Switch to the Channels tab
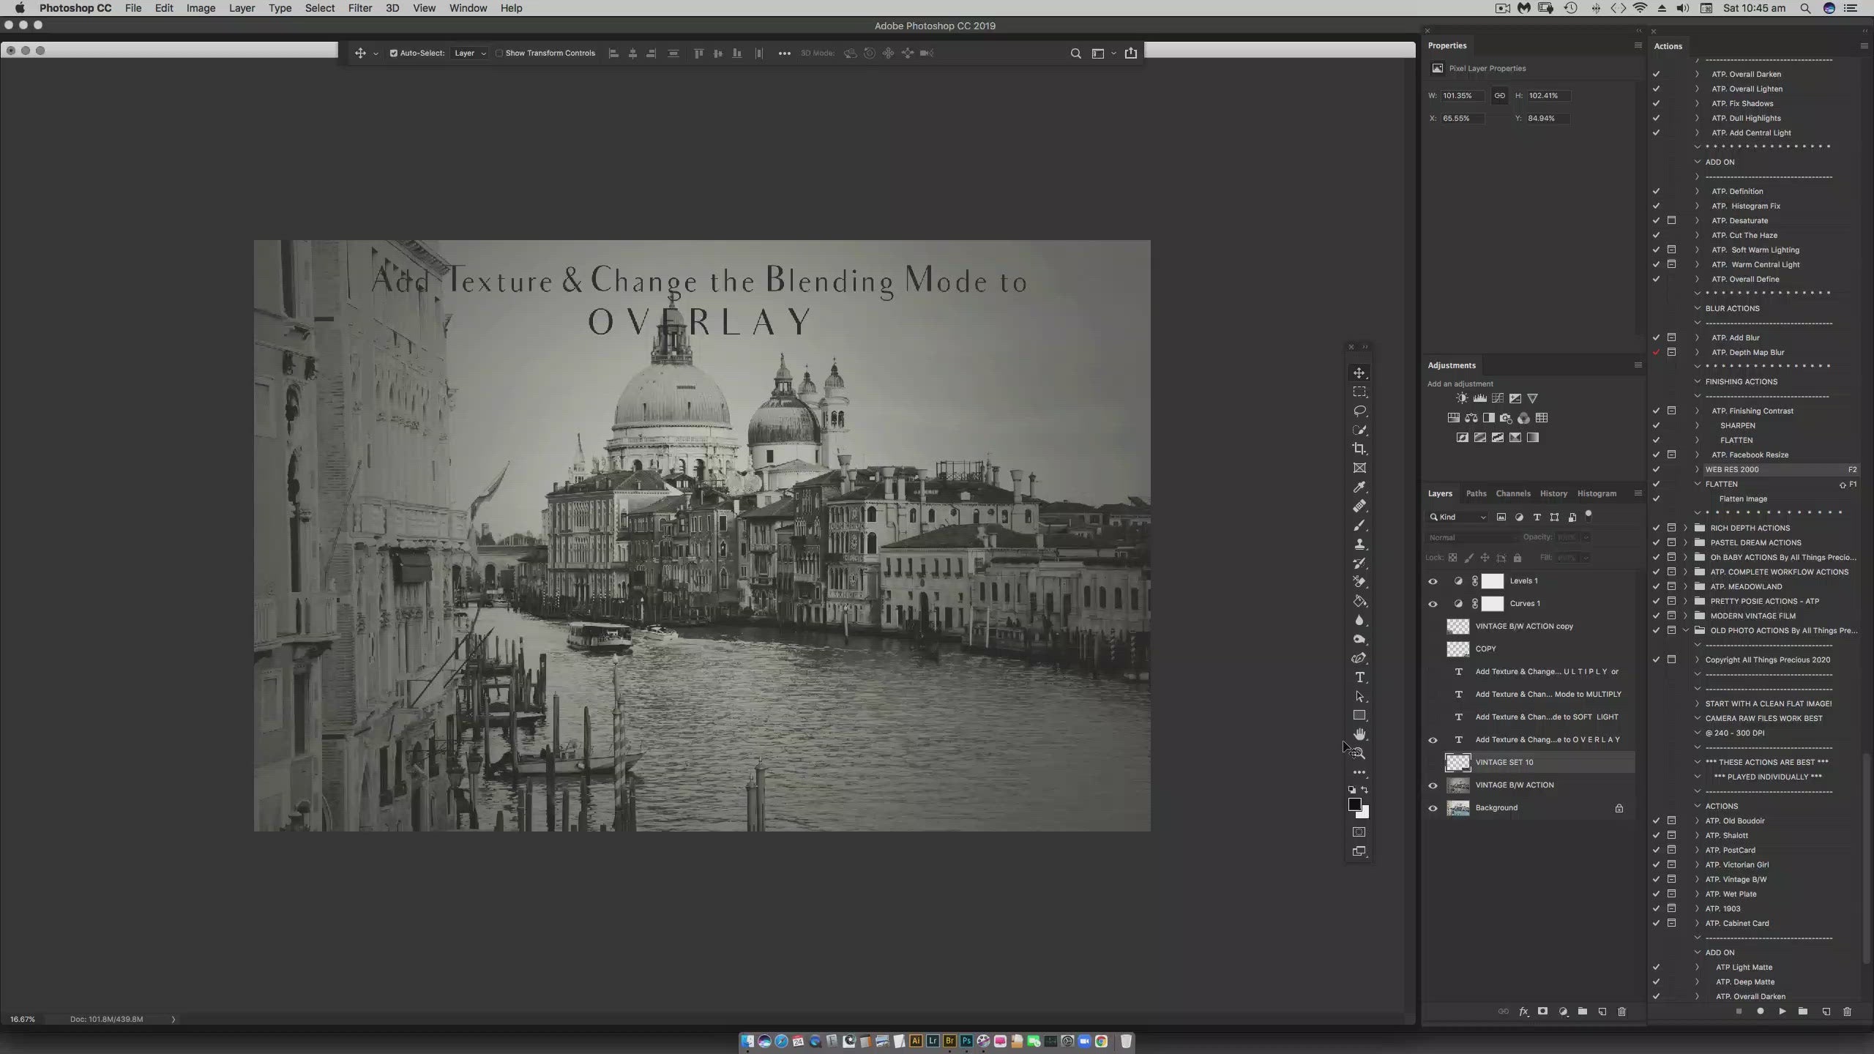The width and height of the screenshot is (1874, 1054). [1512, 493]
